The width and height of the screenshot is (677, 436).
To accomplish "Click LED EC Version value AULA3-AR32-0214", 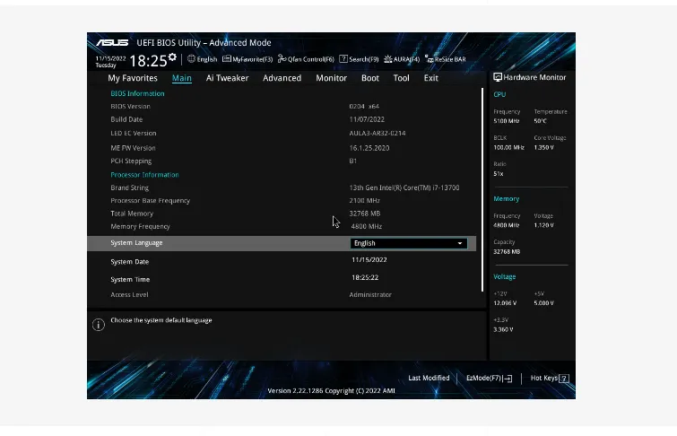I will click(378, 133).
